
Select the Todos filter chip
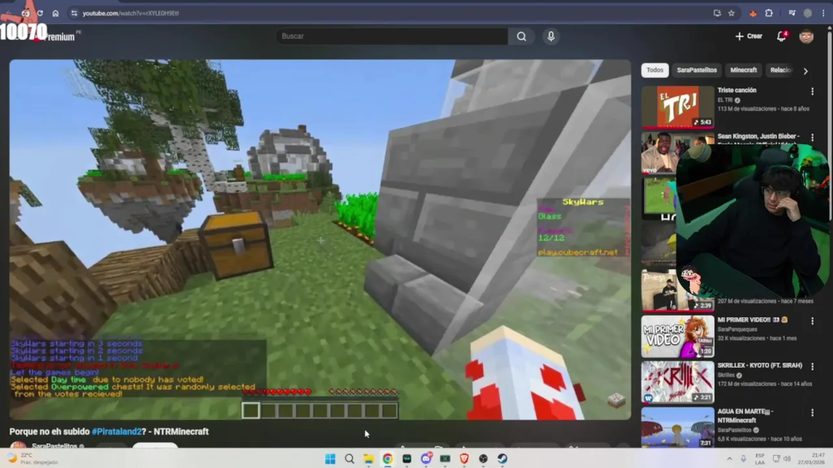(x=655, y=70)
